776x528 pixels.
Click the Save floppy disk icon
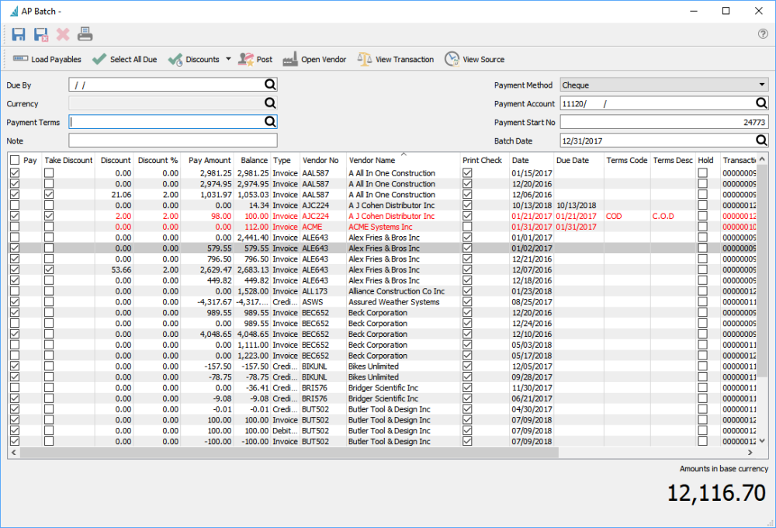pos(19,34)
